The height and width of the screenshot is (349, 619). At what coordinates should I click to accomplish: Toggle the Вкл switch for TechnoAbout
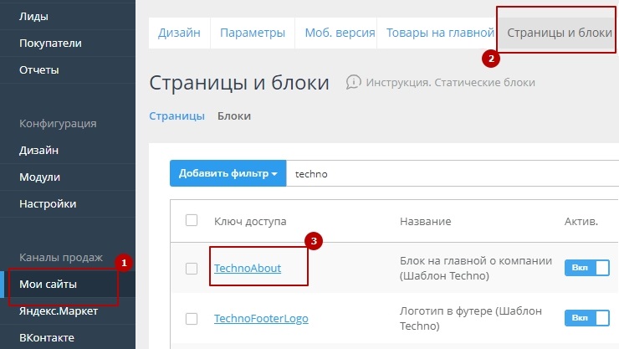pyautogui.click(x=586, y=268)
